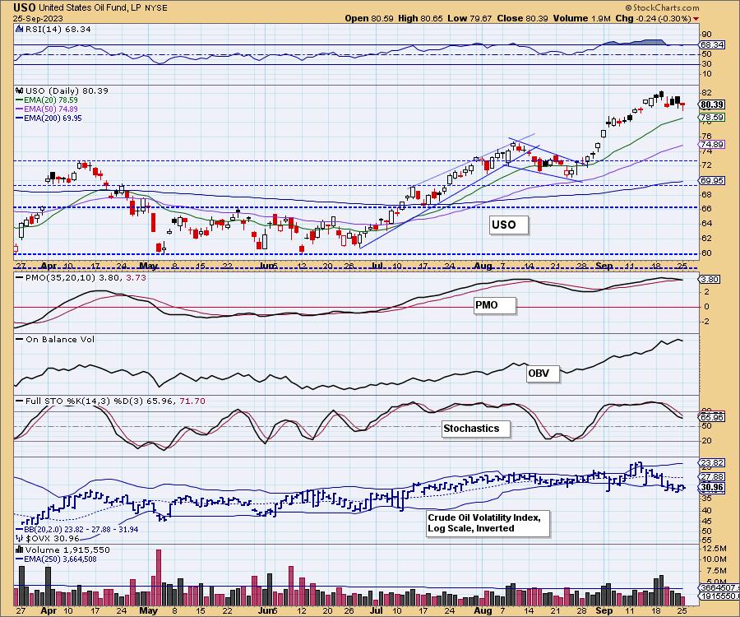Viewport: 740px width, 617px height.
Task: Click the 74.89 EMA tag on the right axis
Action: tap(712, 145)
